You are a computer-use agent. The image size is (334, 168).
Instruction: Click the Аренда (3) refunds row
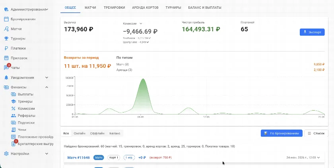(x=220, y=70)
